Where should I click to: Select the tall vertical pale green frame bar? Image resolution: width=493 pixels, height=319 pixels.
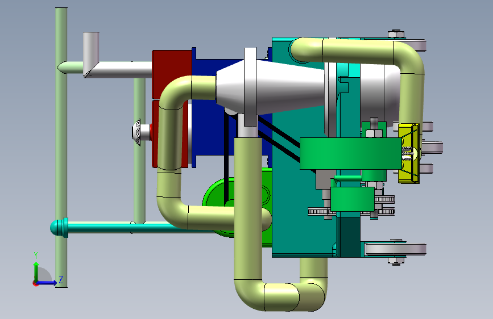61,147
